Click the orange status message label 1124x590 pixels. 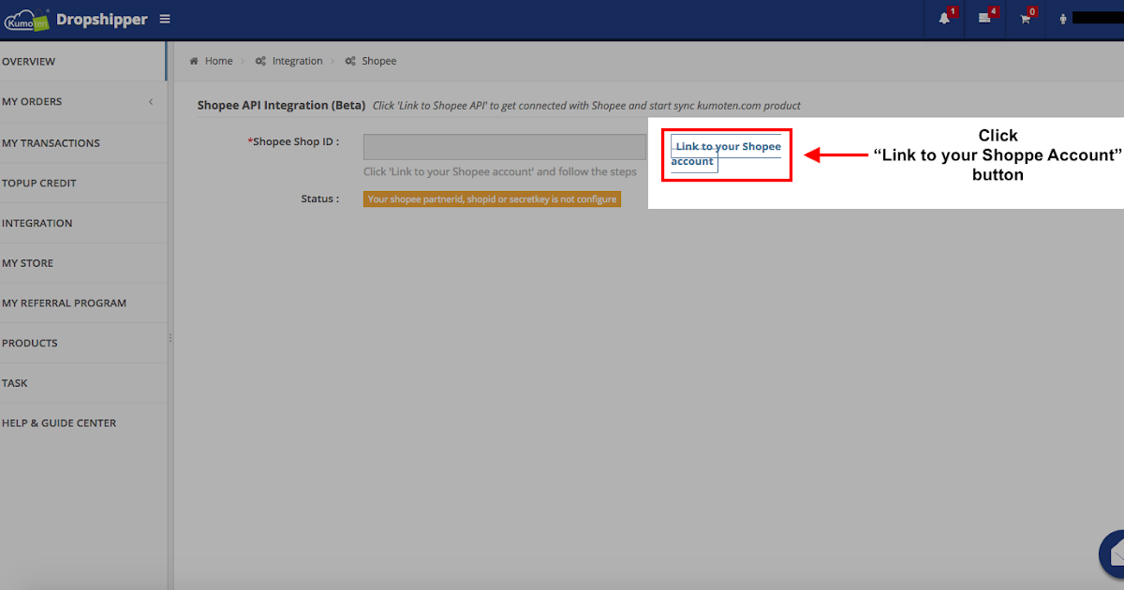pyautogui.click(x=492, y=199)
